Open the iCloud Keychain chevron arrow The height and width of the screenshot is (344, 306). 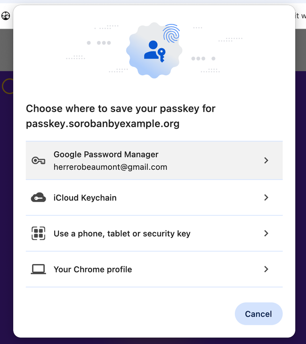tap(266, 198)
